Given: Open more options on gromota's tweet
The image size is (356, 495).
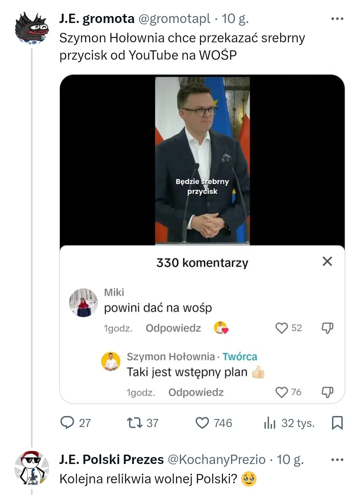Looking at the screenshot, I should [337, 19].
